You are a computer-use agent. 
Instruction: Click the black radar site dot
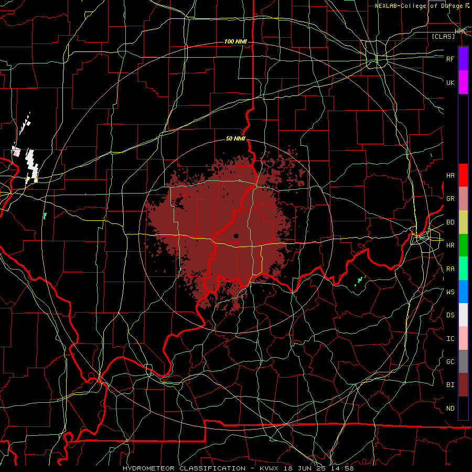coord(237,236)
